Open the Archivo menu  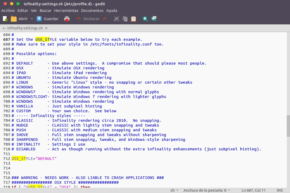(x=8, y=11)
